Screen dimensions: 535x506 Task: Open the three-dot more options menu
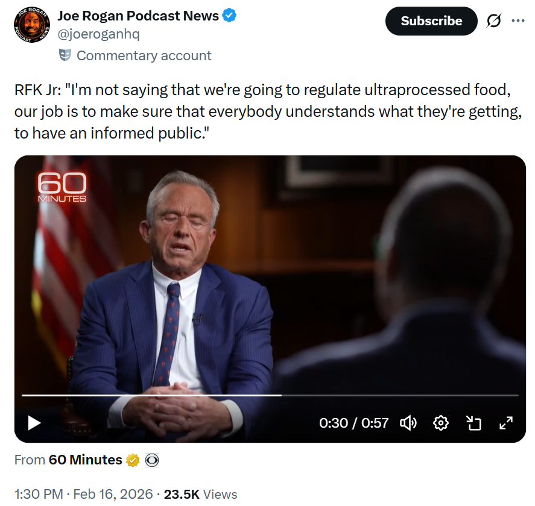518,21
